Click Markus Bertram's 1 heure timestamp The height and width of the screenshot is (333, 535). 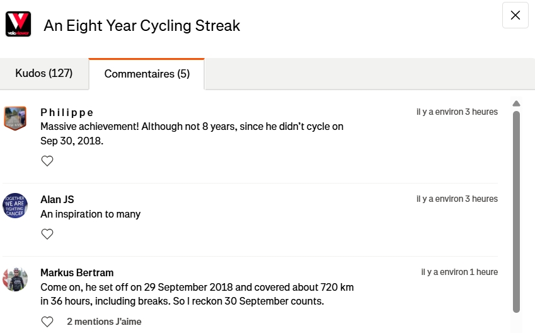point(459,272)
